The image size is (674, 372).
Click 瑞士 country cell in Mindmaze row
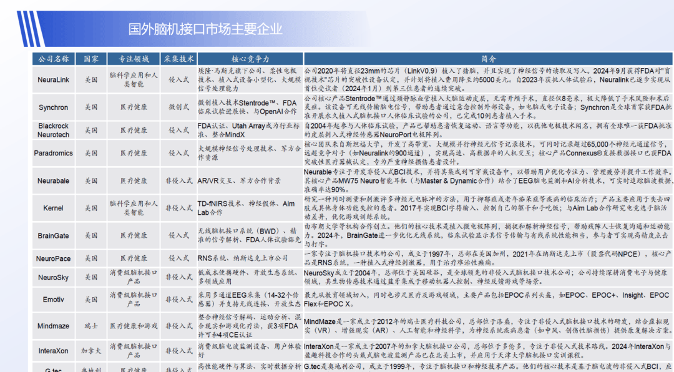tap(91, 326)
